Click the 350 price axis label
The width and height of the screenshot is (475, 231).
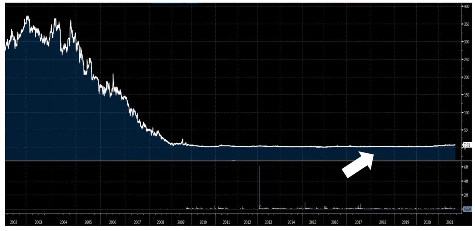coord(467,24)
